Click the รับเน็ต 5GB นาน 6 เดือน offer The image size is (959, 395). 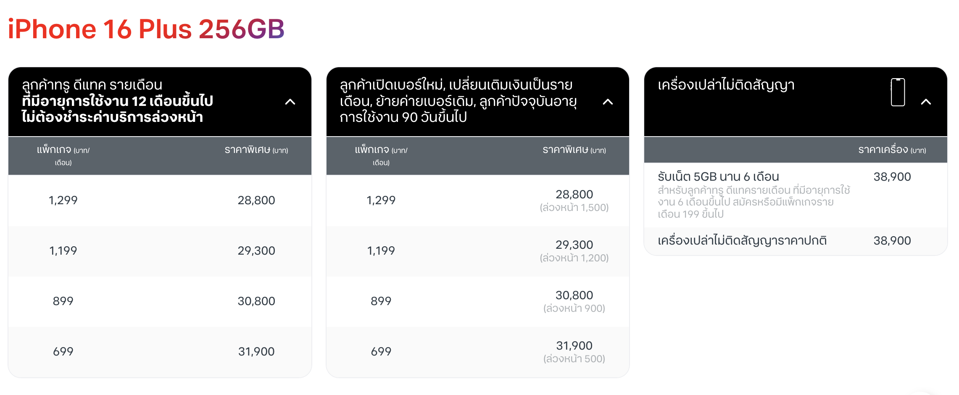[x=718, y=176]
